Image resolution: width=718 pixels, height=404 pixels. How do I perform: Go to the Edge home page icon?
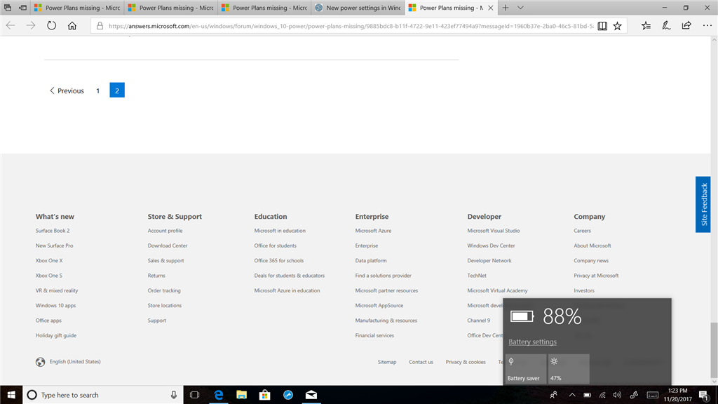click(x=72, y=26)
